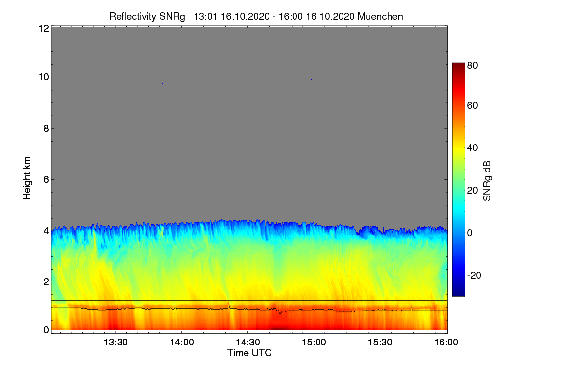This screenshot has width=588, height=392.
Task: Click the height tick label '10'
Action: (43, 77)
